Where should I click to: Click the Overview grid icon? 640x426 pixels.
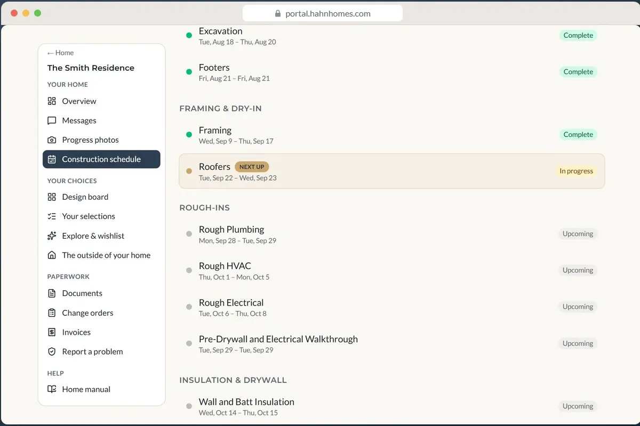click(52, 101)
